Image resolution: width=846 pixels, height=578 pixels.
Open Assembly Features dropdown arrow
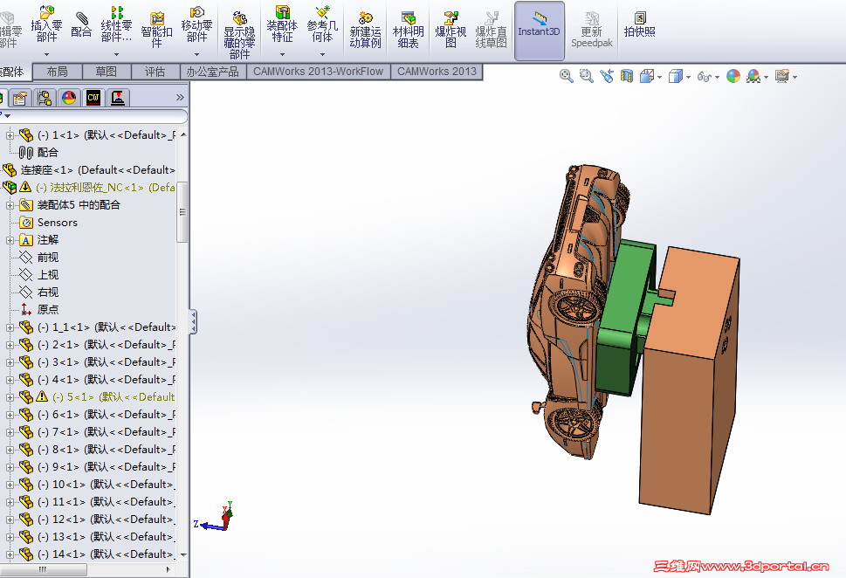(x=282, y=54)
